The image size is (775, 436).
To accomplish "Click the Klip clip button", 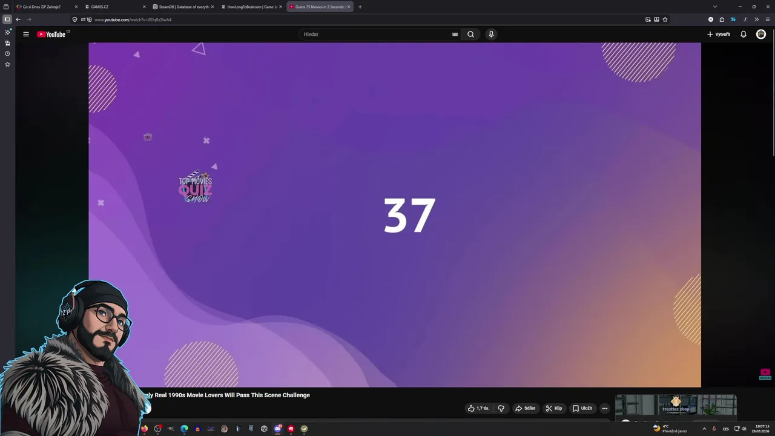I will tap(554, 408).
